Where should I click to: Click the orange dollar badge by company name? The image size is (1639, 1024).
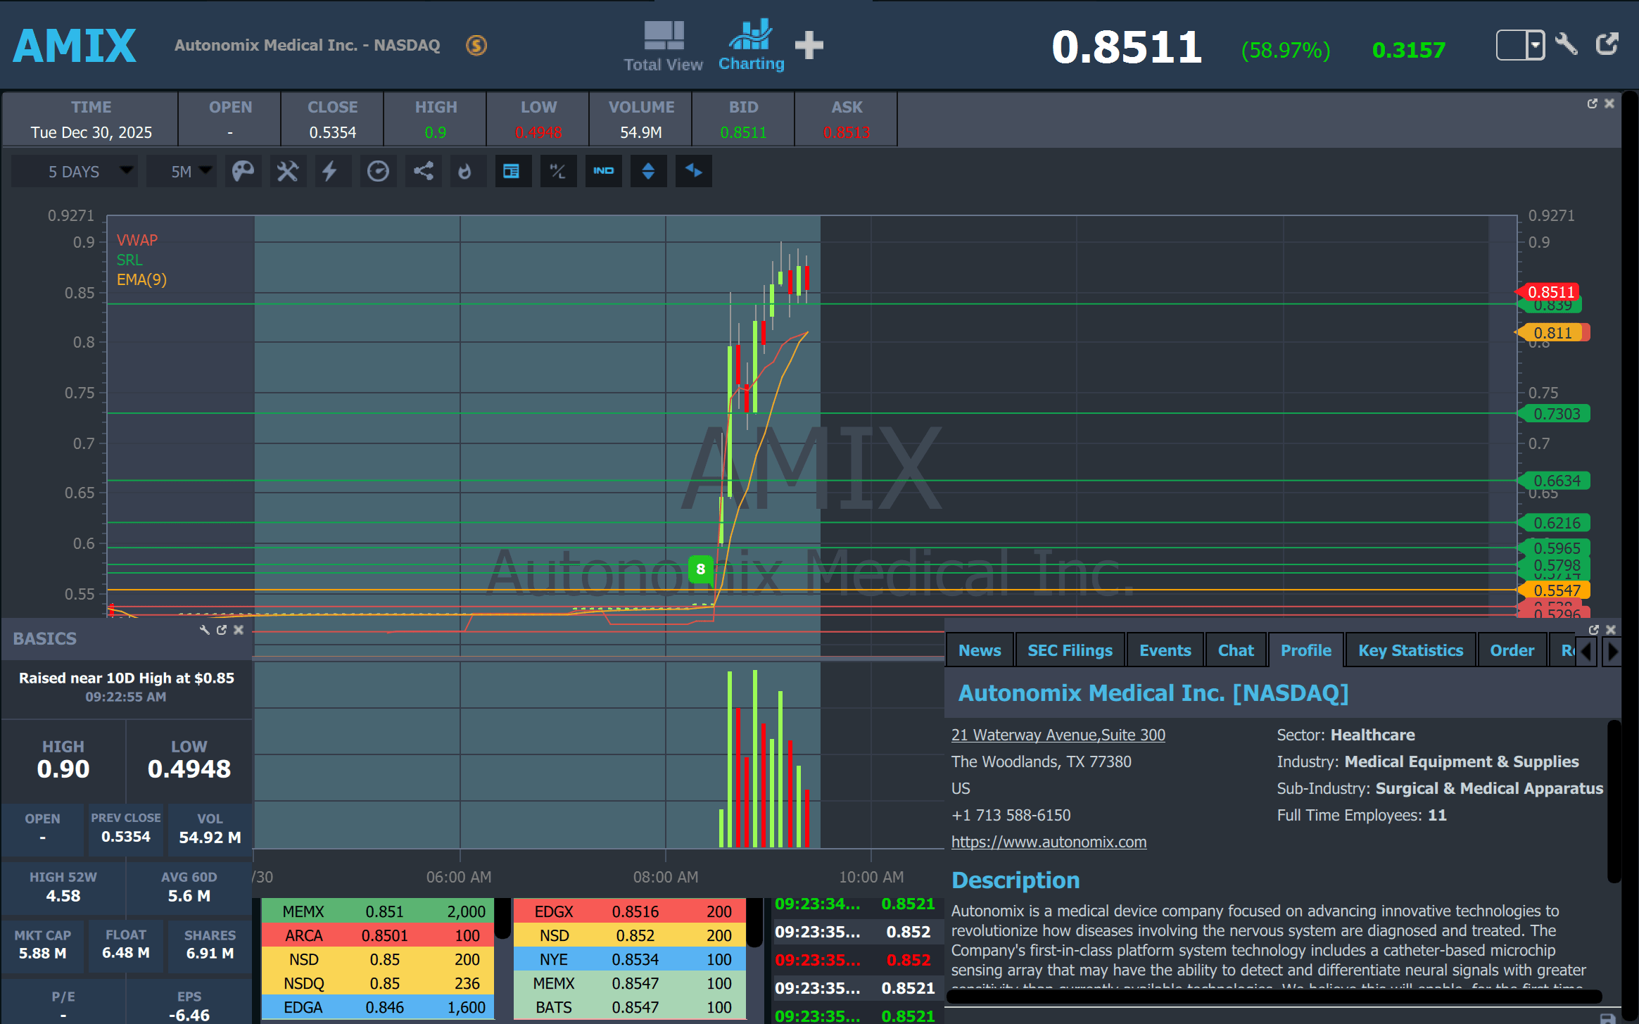pyautogui.click(x=476, y=45)
